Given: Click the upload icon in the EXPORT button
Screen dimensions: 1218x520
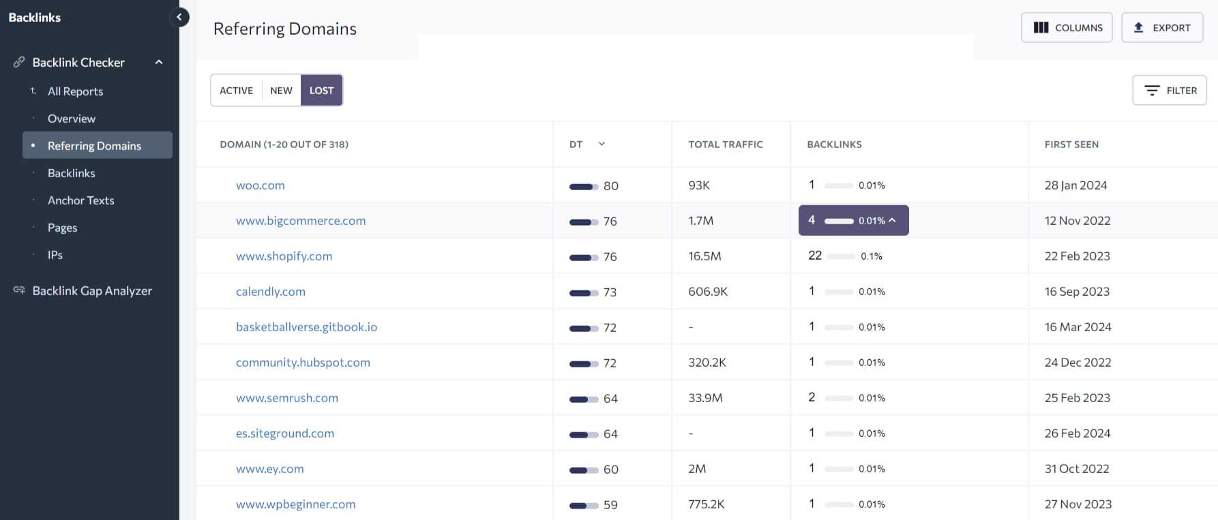Looking at the screenshot, I should 1138,27.
